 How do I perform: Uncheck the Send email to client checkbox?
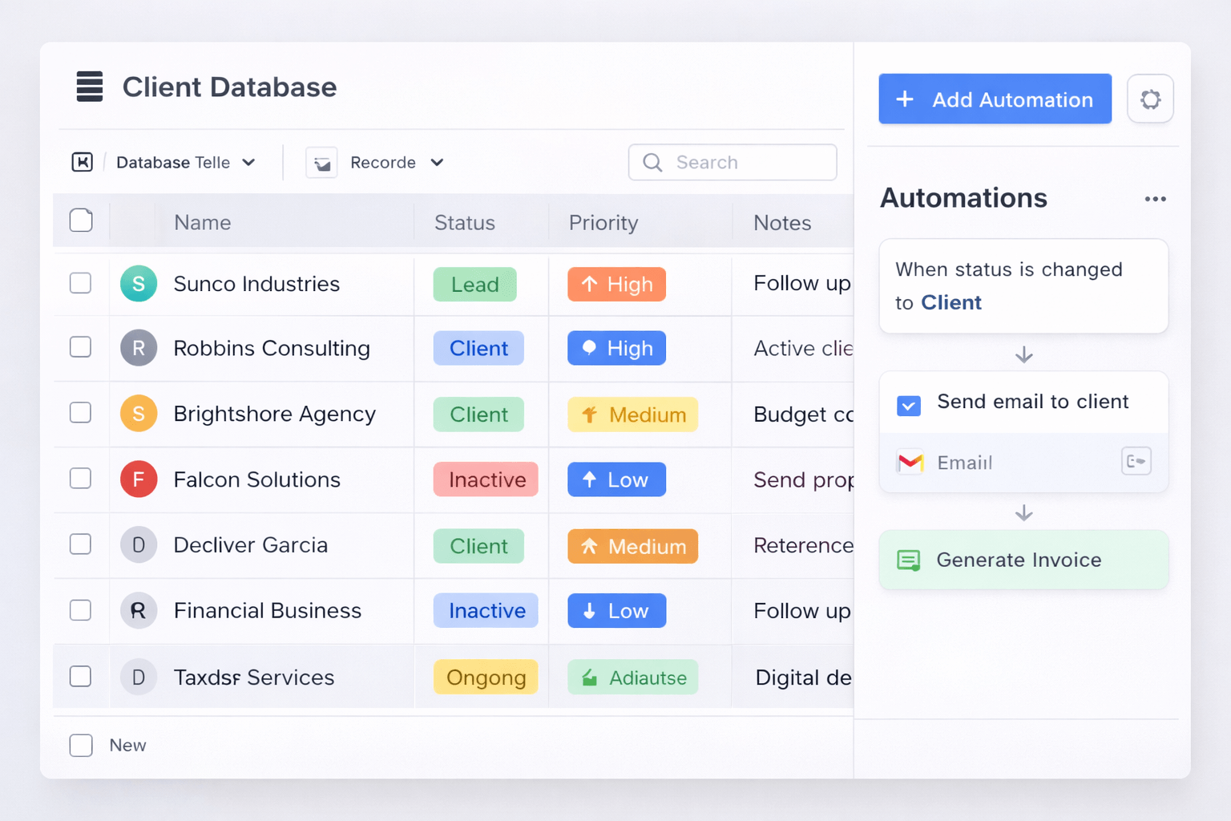909,405
